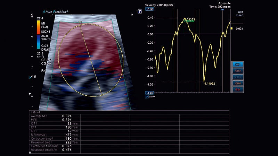Click the -1.14982 minimum velocity label
278x156 pixels.
click(x=210, y=84)
